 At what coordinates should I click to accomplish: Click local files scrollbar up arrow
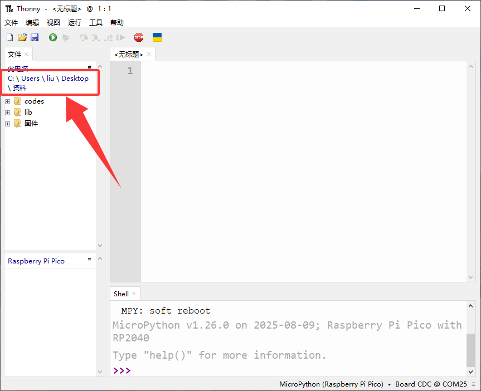100,66
